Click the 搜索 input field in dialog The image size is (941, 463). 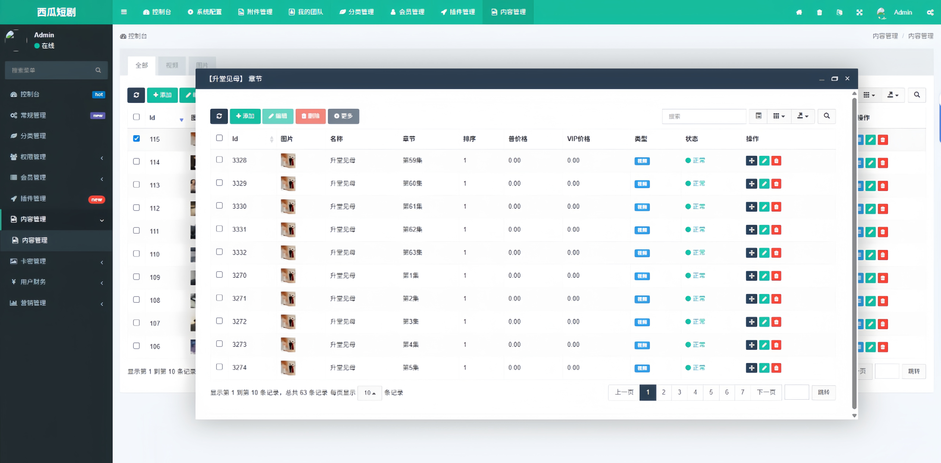click(x=704, y=116)
